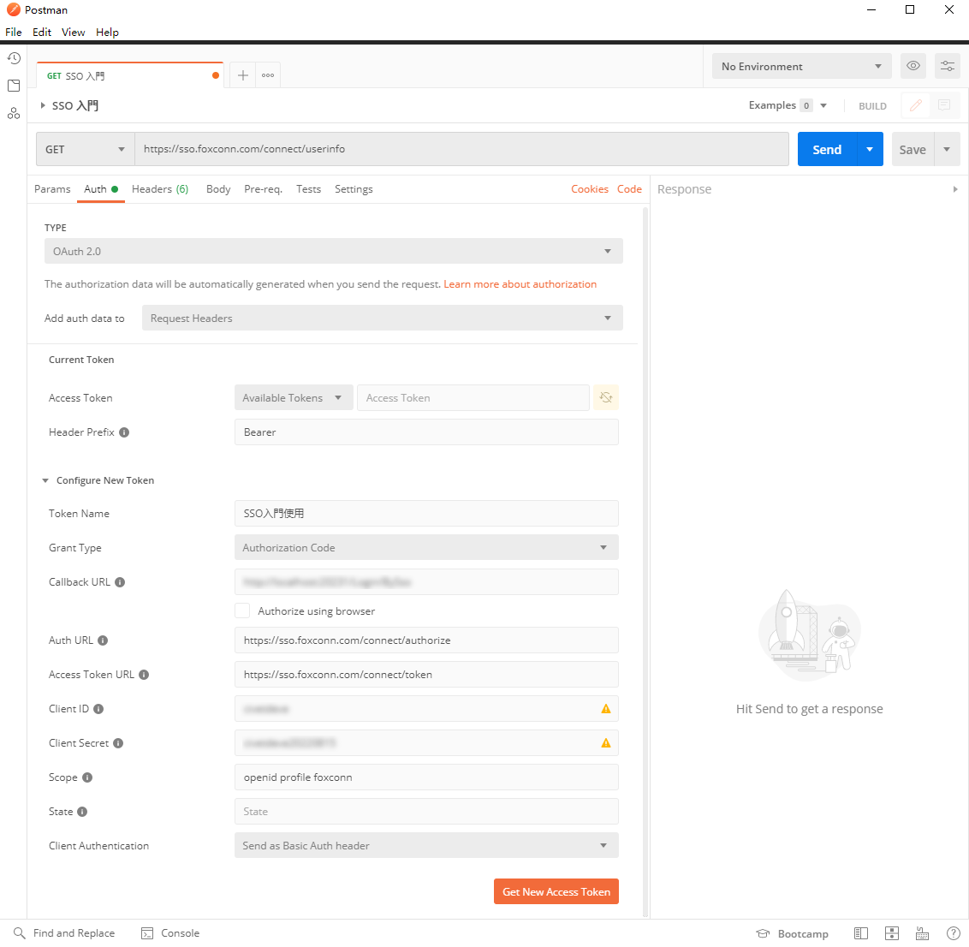Switch to the Params tab
This screenshot has width=969, height=947.
click(x=52, y=189)
